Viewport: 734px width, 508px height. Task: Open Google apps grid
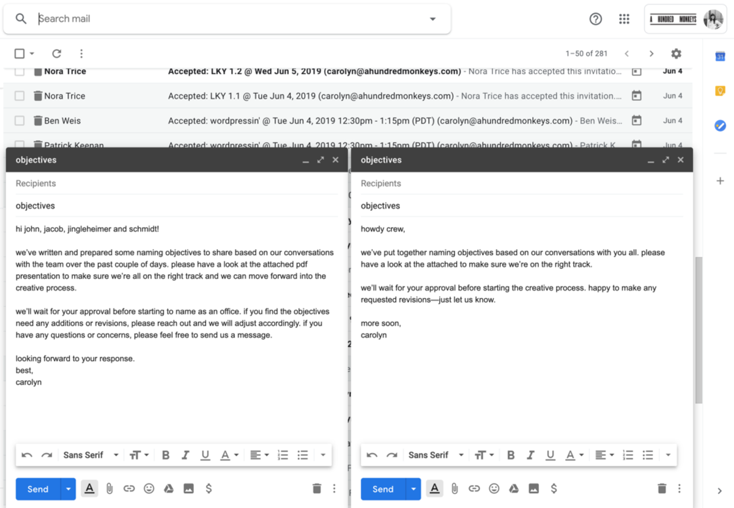pos(624,19)
